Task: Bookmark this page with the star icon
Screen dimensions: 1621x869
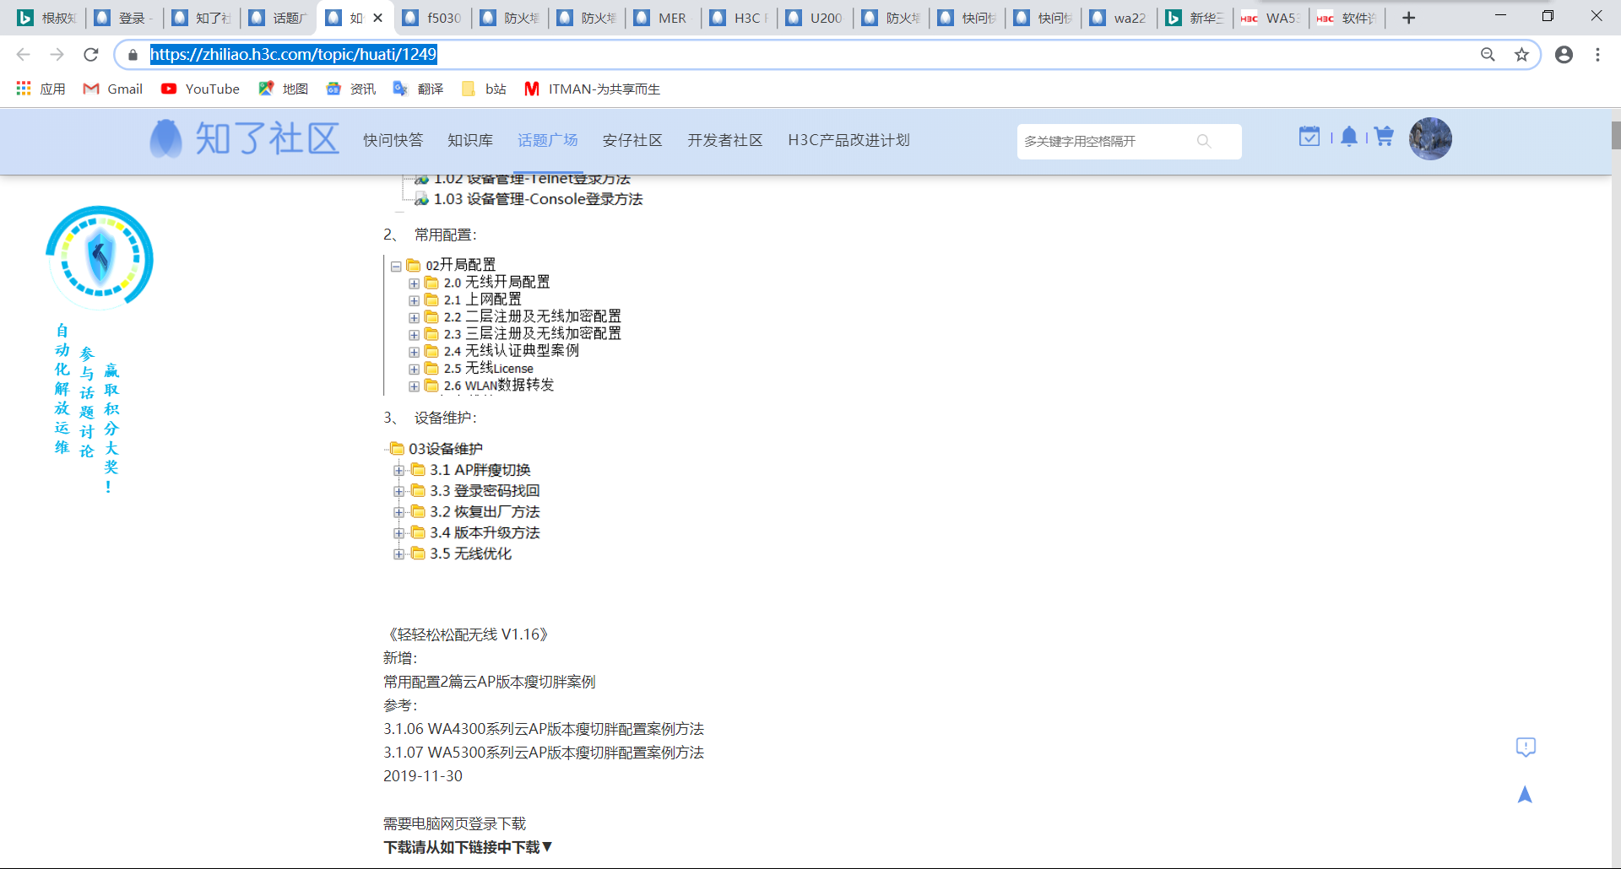Action: coord(1521,55)
